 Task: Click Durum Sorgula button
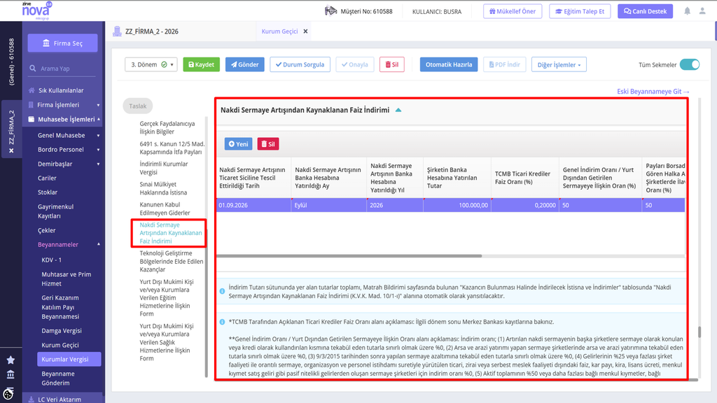coord(300,64)
